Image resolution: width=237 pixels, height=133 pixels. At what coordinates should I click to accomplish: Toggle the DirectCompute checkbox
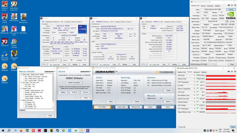[216, 58]
